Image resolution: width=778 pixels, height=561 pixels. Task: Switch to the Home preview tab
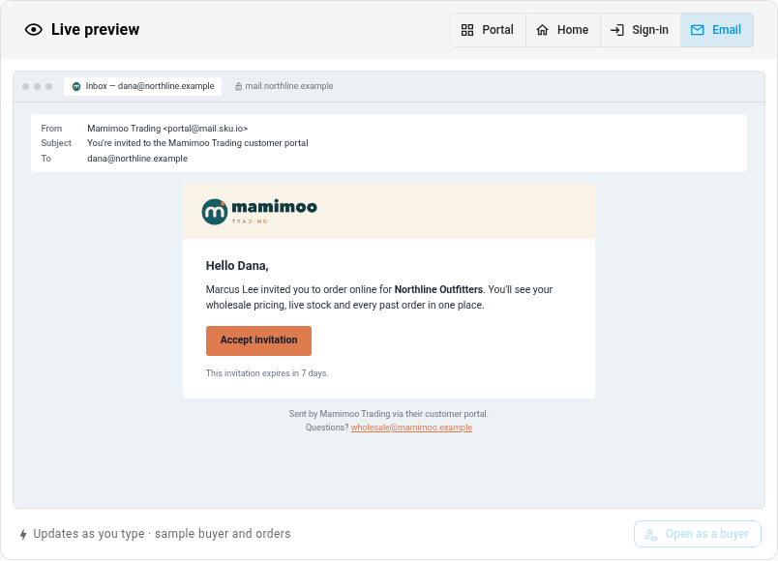pyautogui.click(x=562, y=30)
